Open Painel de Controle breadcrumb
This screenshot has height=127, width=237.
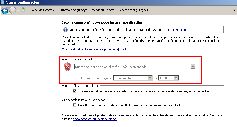click(42, 10)
